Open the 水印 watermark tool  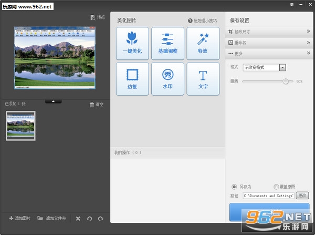click(168, 79)
